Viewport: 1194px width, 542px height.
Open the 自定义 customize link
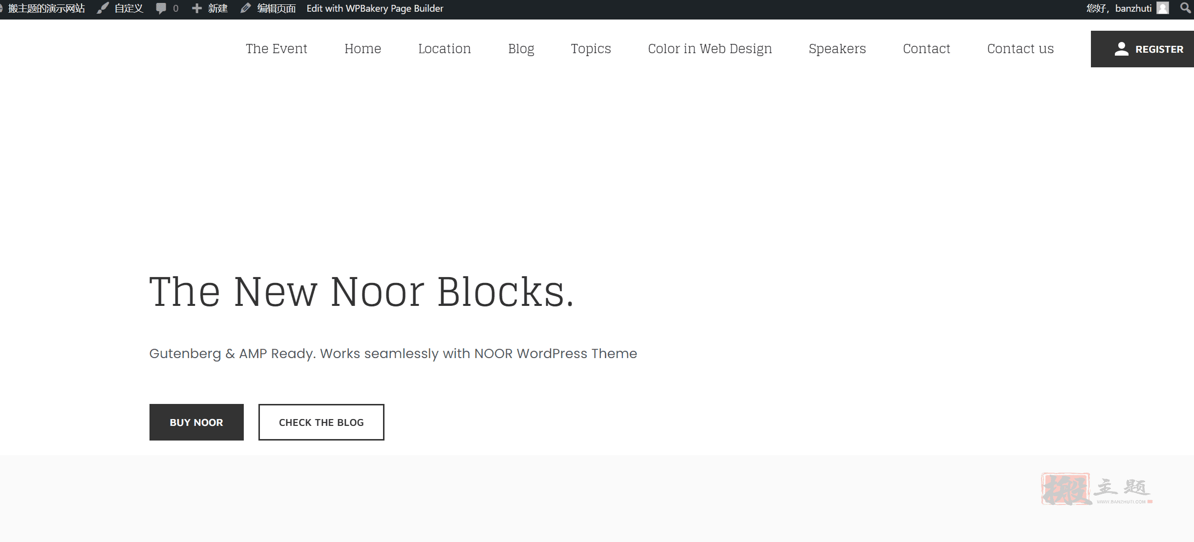128,8
